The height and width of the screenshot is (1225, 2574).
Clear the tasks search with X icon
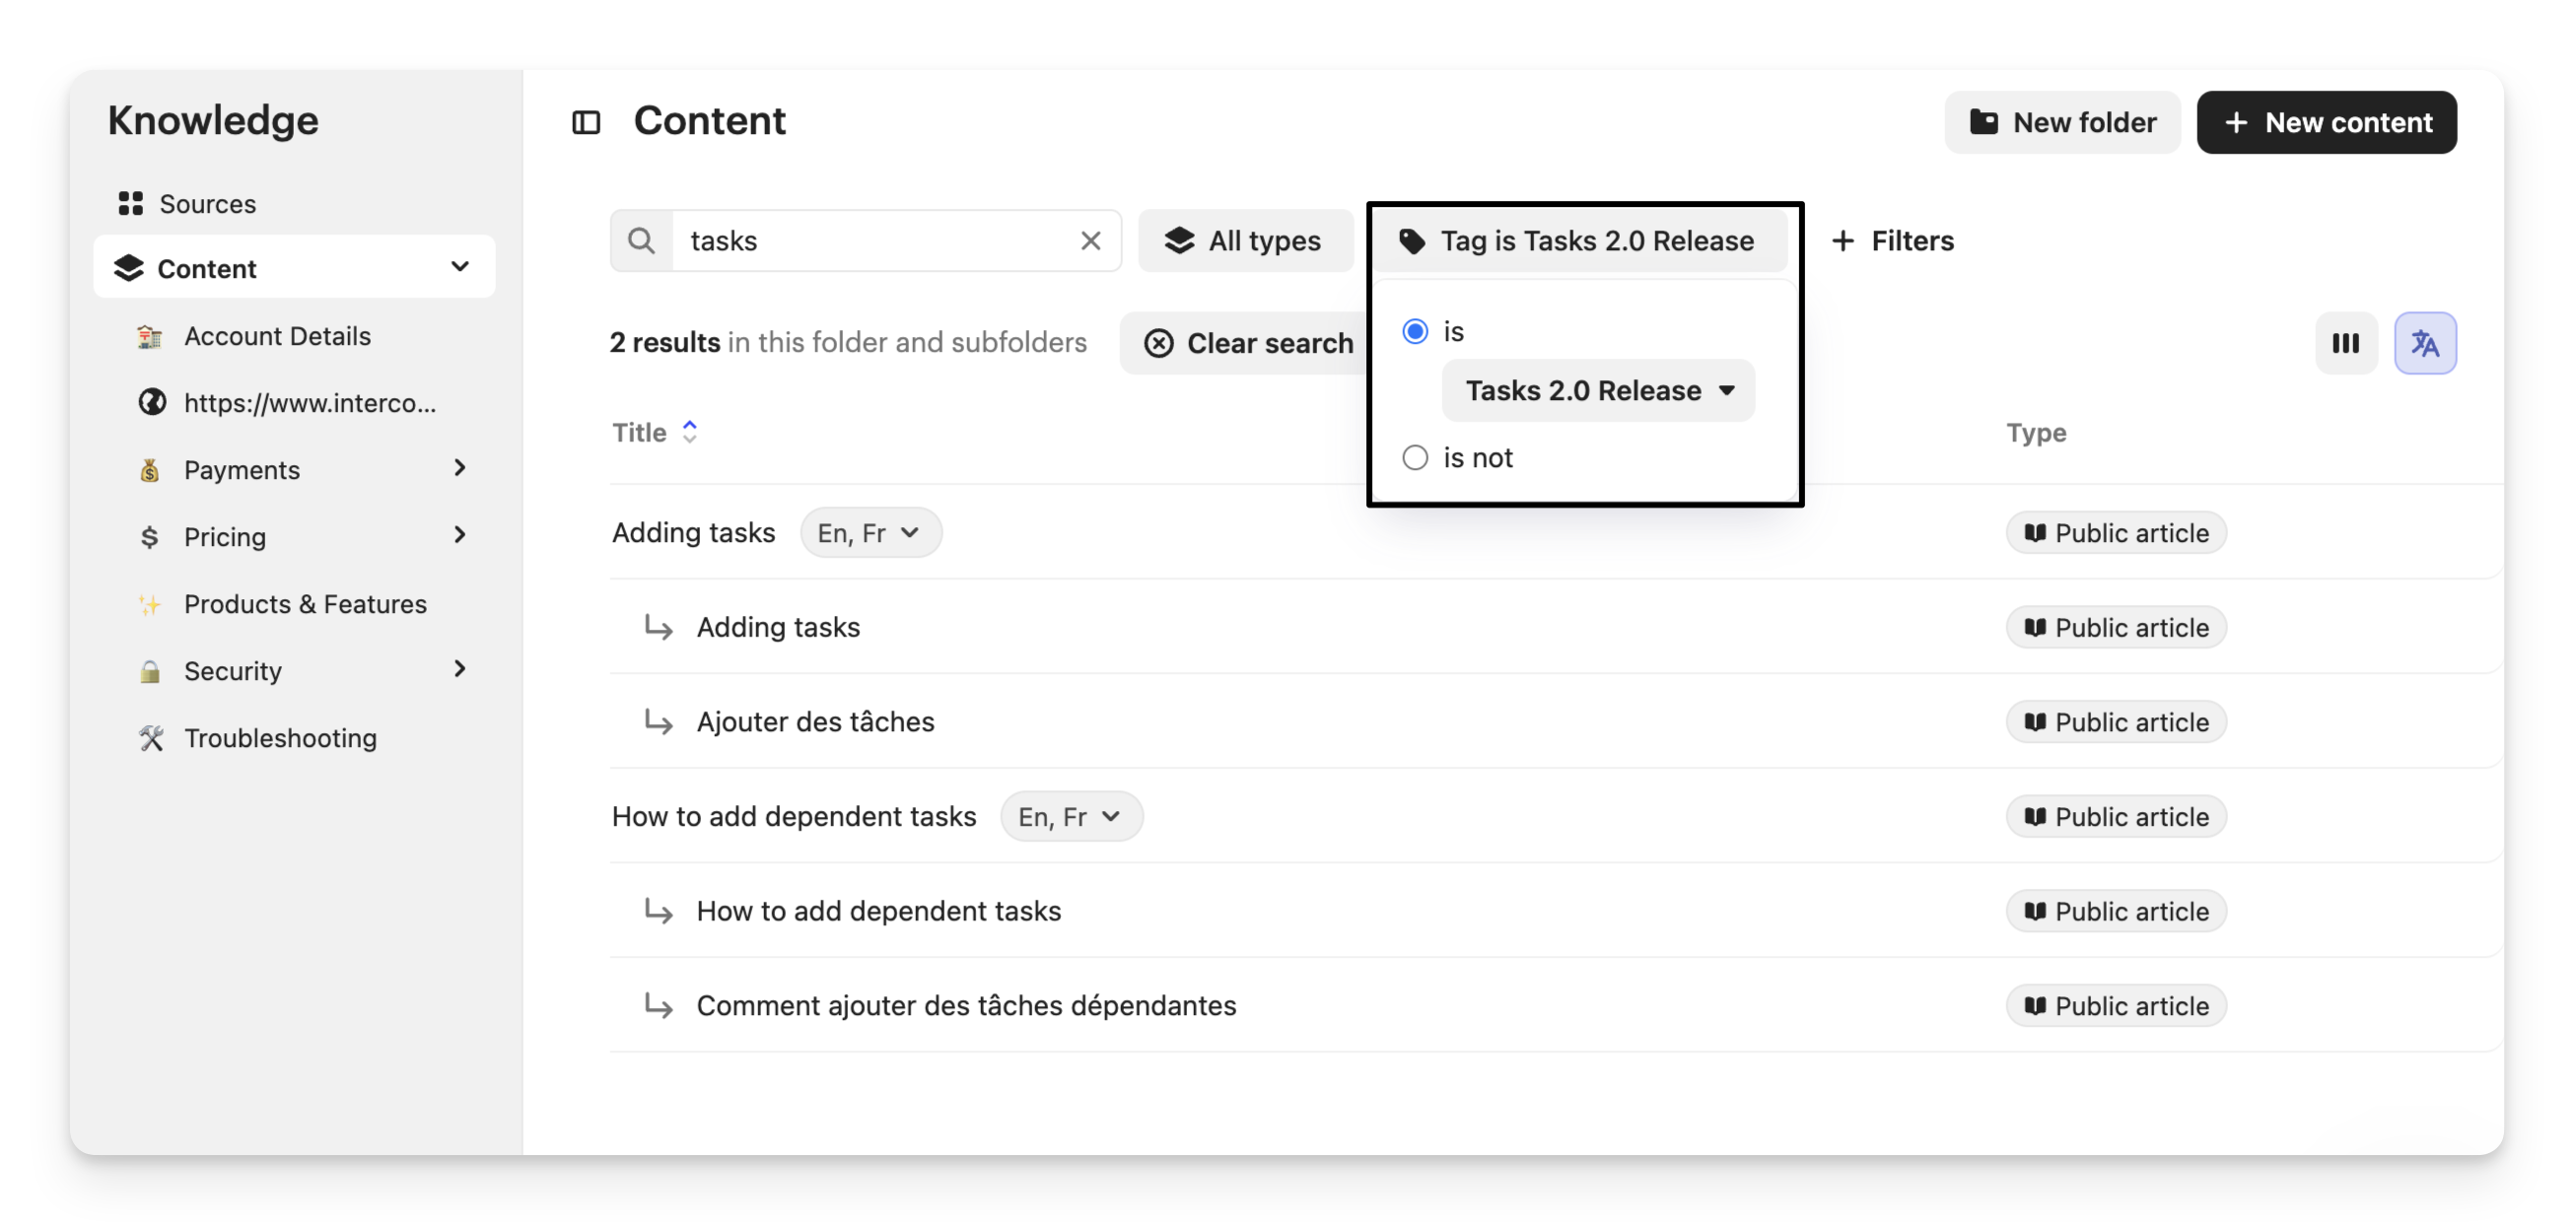point(1090,240)
